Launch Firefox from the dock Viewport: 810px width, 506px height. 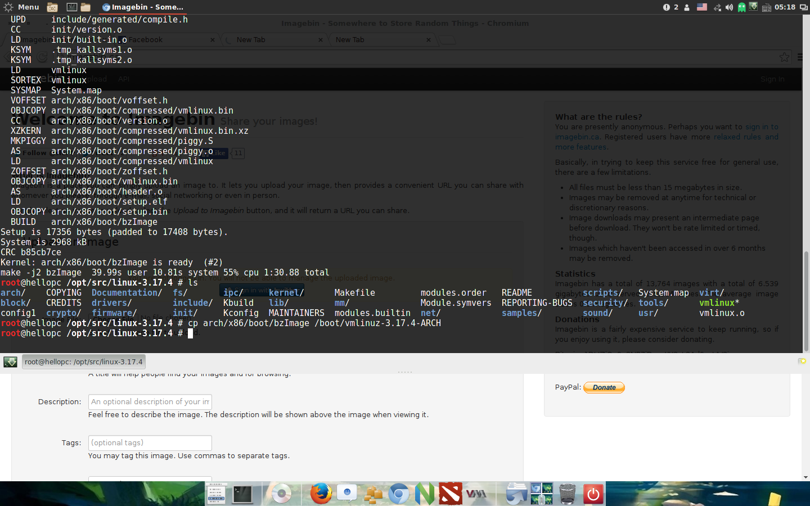tap(321, 494)
